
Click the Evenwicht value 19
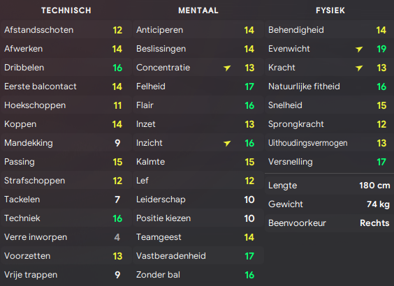381,49
